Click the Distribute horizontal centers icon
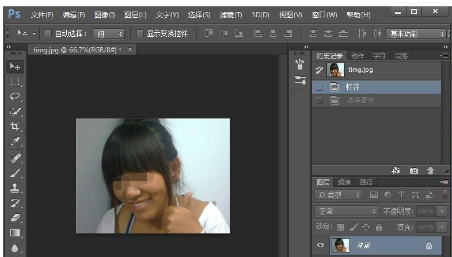The height and width of the screenshot is (257, 452). point(377,33)
